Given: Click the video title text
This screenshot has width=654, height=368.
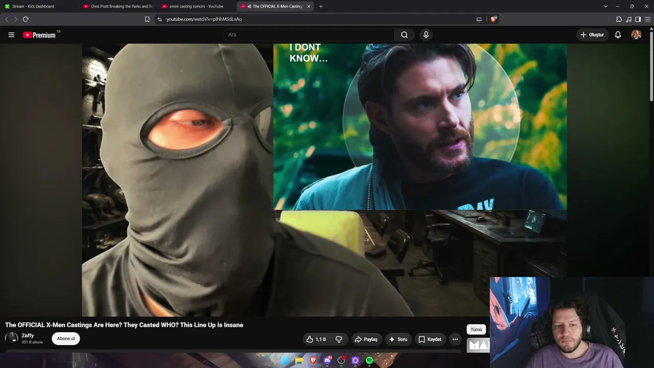Looking at the screenshot, I should coord(124,325).
